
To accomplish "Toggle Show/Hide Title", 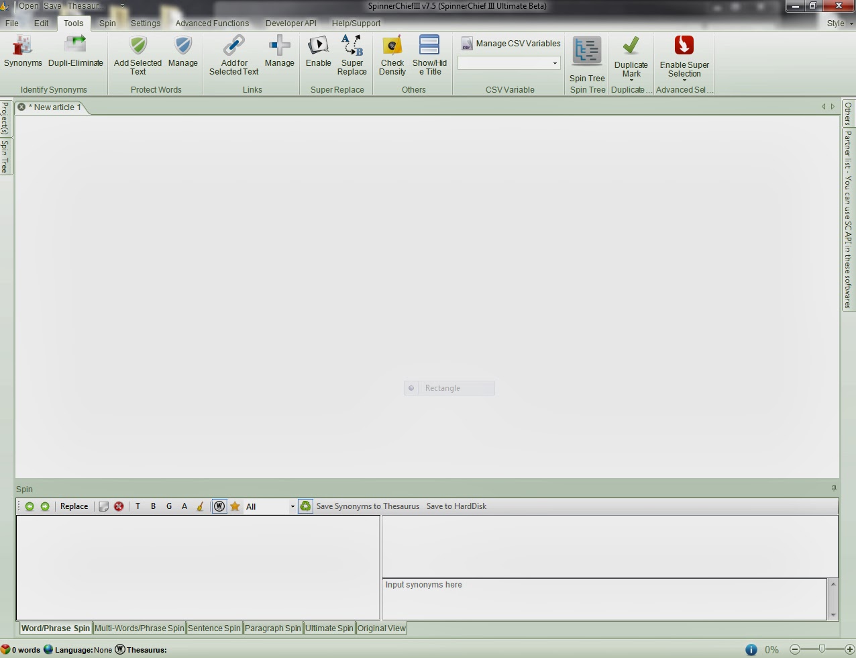I will [x=429, y=55].
